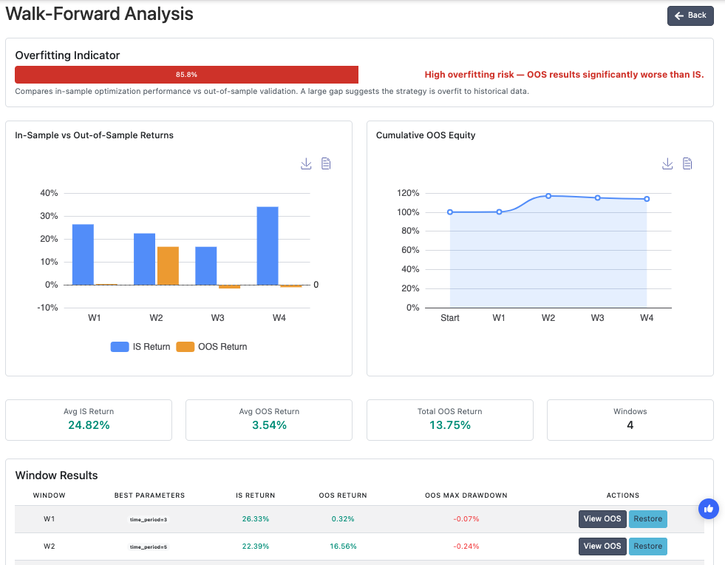
Task: Select the W4 point on the equity line
Action: 647,199
